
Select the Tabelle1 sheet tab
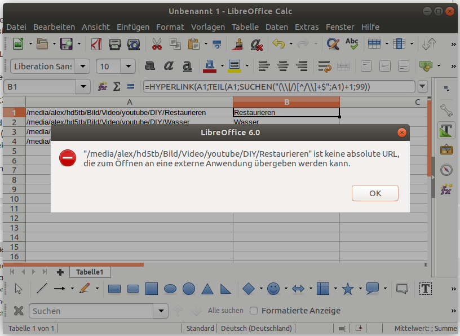tap(90, 272)
